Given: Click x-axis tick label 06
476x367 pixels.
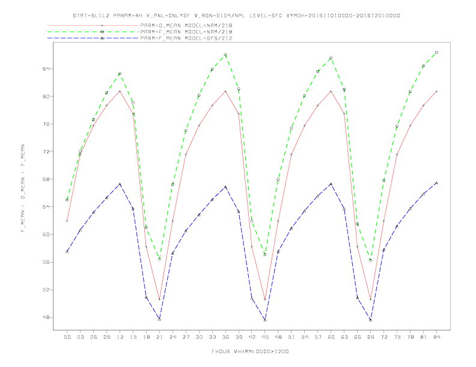Looking at the screenshot, I should tap(94, 337).
